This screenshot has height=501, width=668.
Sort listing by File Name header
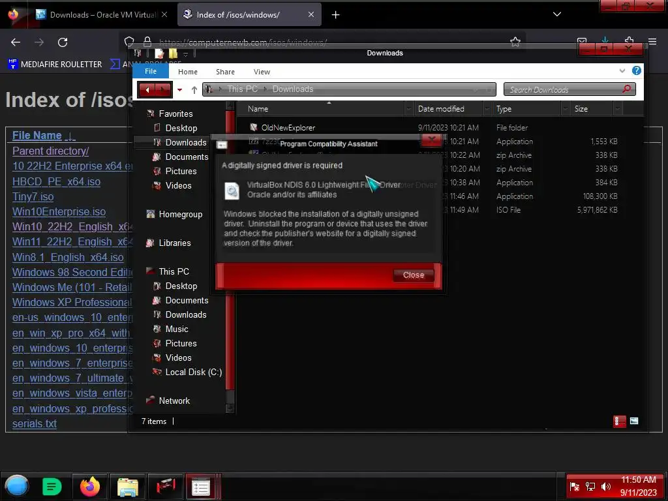37,136
